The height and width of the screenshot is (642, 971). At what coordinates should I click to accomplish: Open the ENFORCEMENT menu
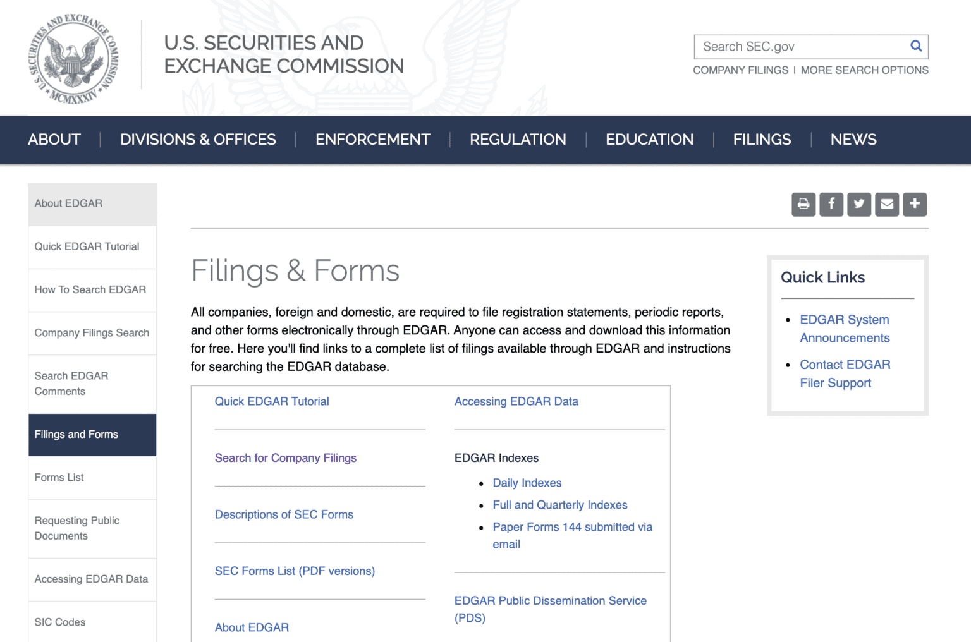[373, 140]
